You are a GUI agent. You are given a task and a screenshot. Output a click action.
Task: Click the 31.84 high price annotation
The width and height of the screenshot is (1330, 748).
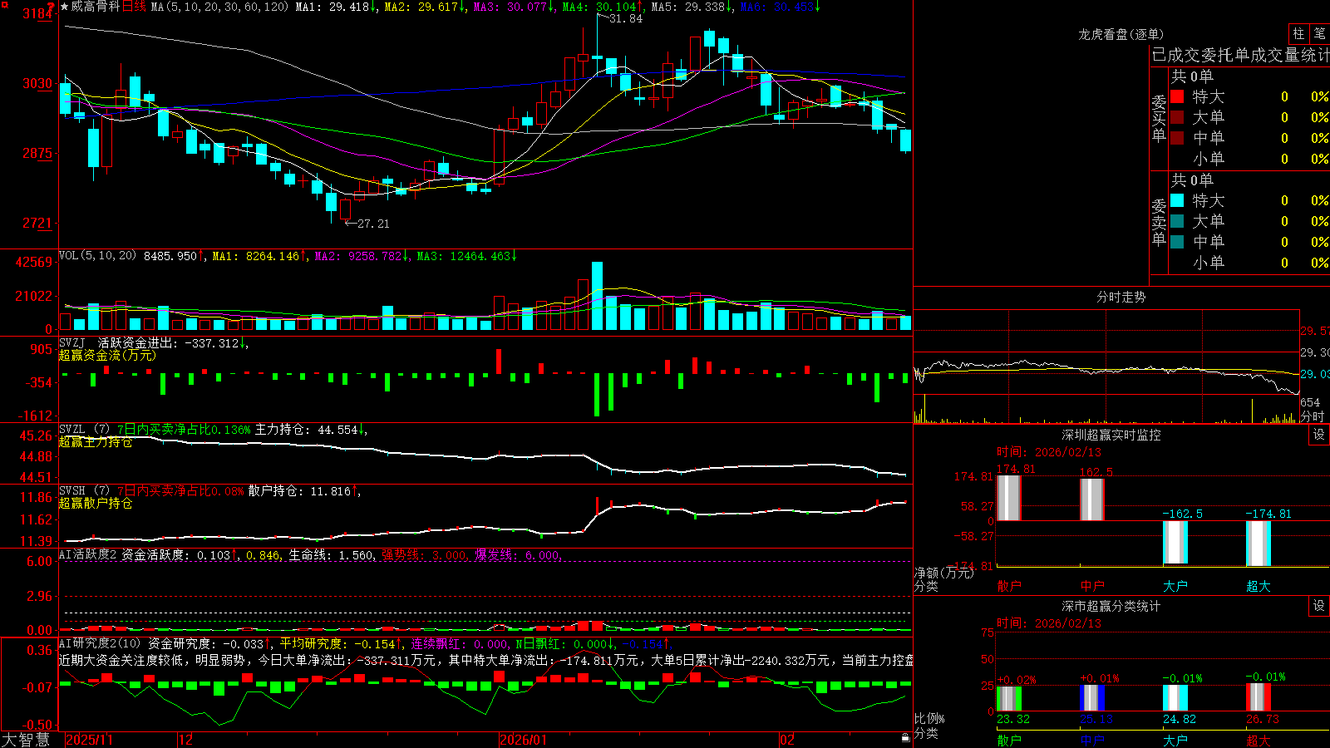(626, 19)
